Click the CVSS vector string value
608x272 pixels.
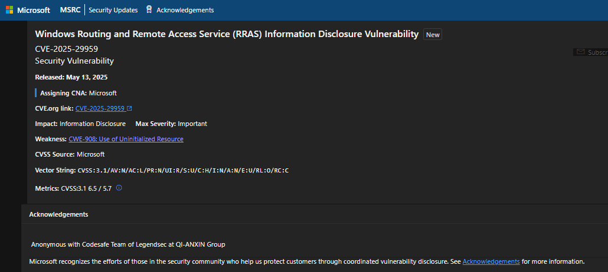(183, 170)
